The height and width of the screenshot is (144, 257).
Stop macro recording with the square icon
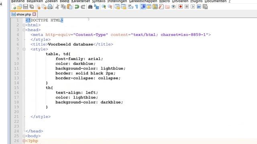pyautogui.click(x=187, y=7)
